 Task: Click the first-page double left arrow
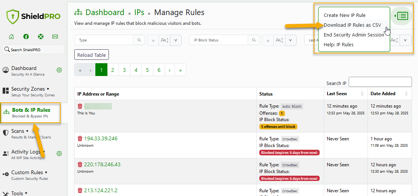click(x=80, y=70)
